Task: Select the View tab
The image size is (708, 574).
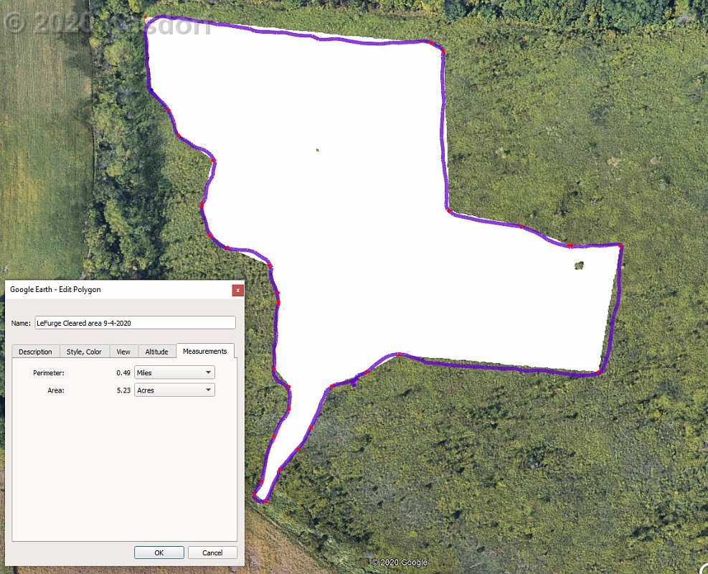Action: pos(123,352)
